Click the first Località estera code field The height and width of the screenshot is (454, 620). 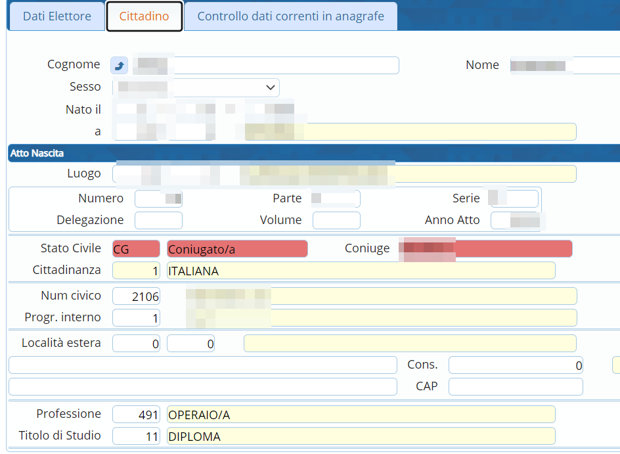(136, 344)
